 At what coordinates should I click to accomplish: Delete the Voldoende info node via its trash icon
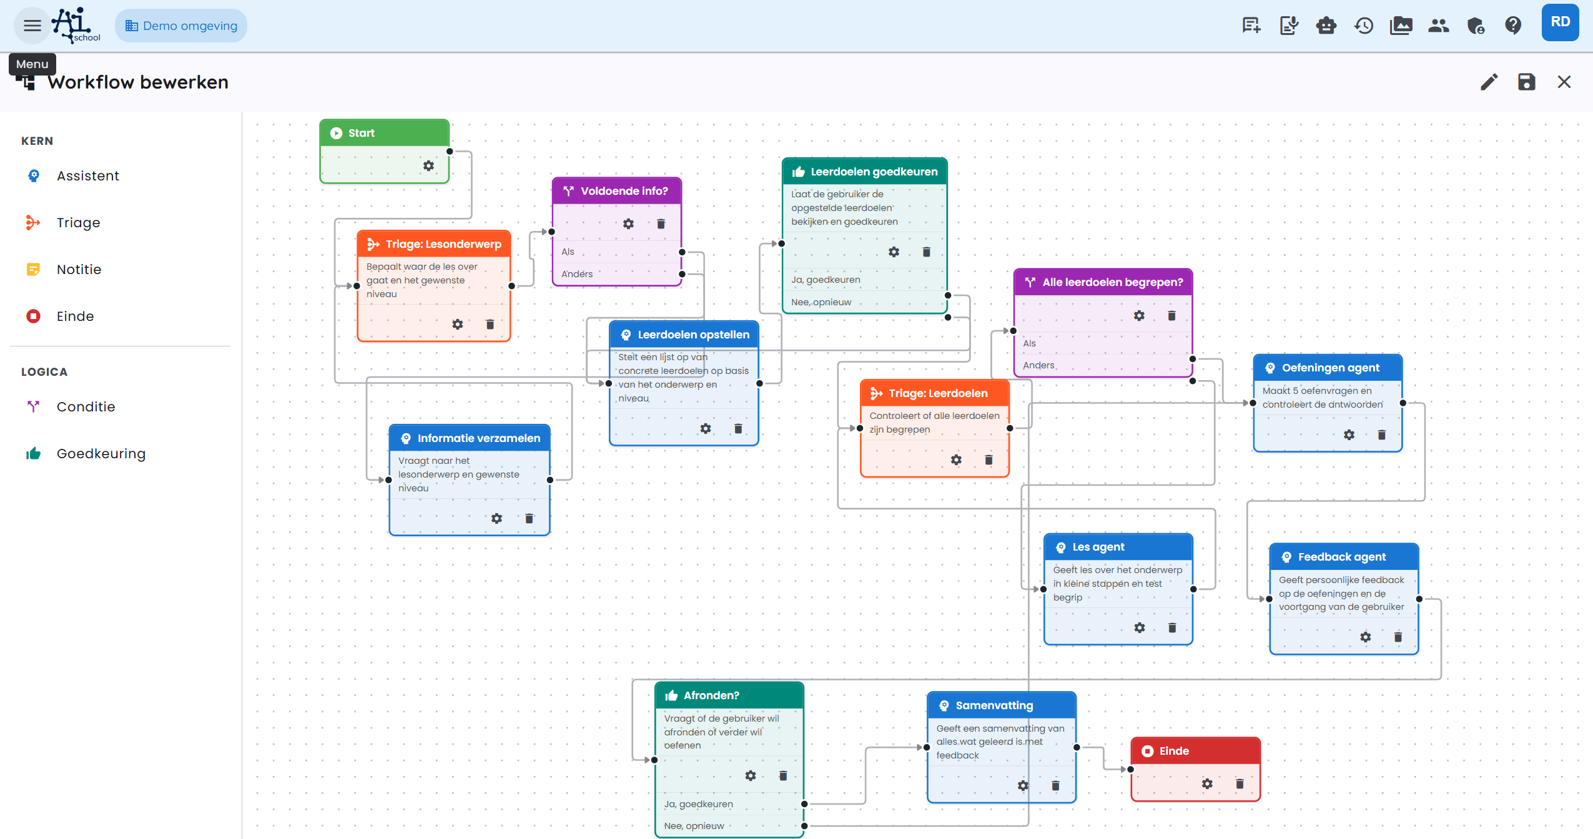click(660, 223)
